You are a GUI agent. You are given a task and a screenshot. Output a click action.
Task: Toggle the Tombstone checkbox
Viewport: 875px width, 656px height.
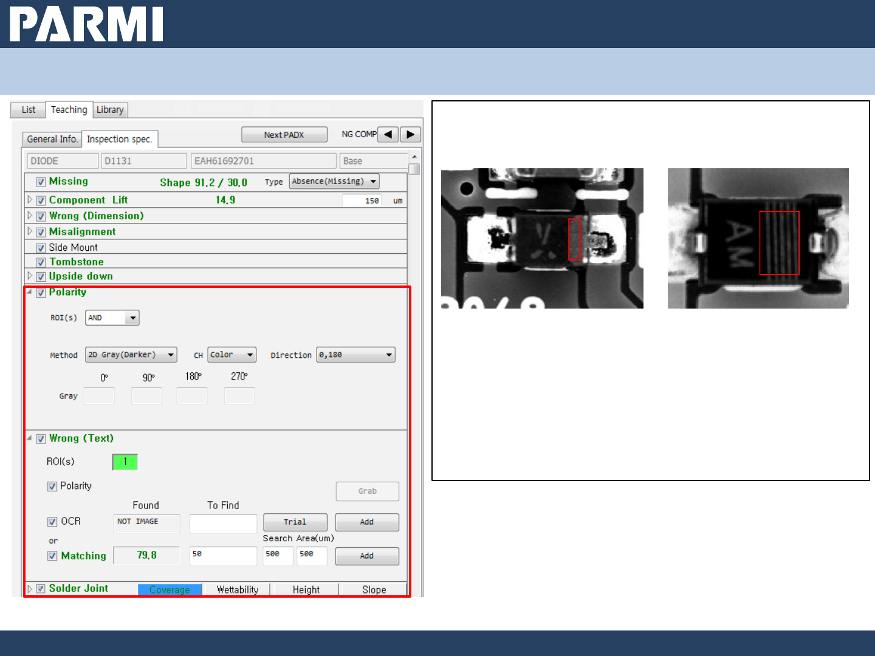(x=41, y=262)
